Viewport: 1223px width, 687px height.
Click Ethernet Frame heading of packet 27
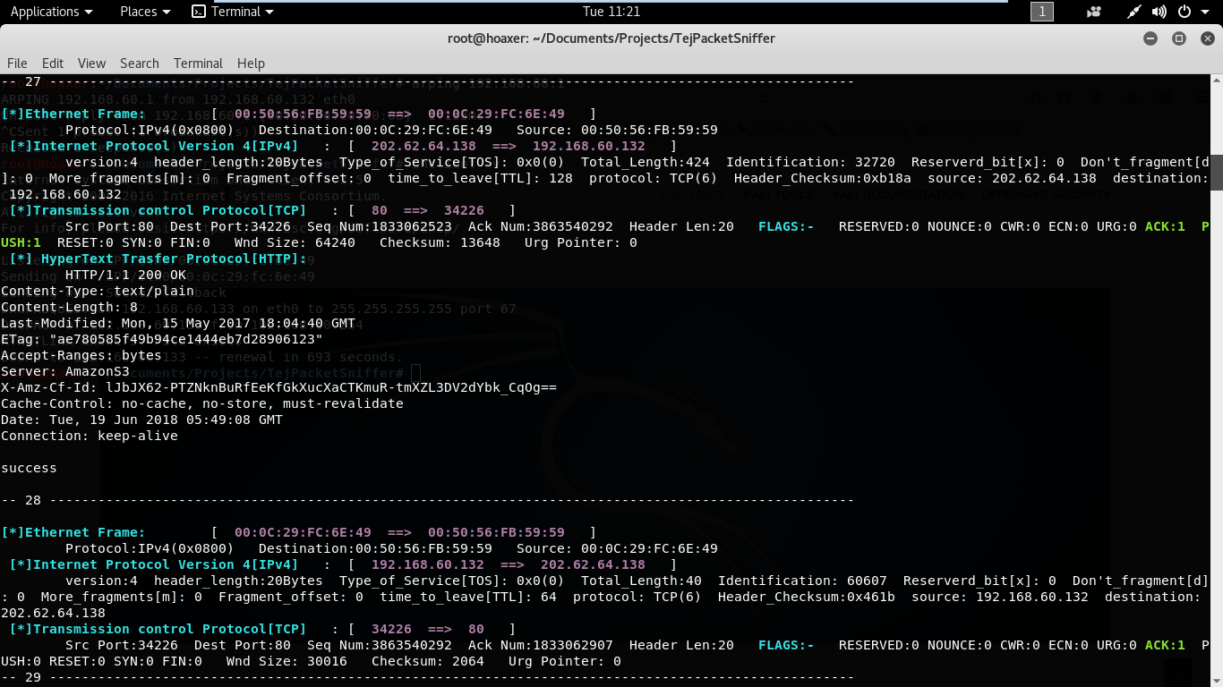[x=73, y=114]
